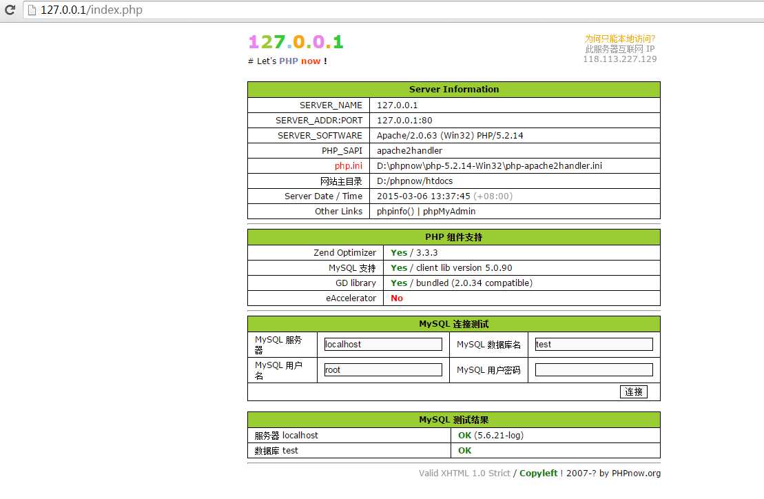This screenshot has height=499, width=764.
Task: Click the 连接 connect button
Action: pyautogui.click(x=633, y=391)
